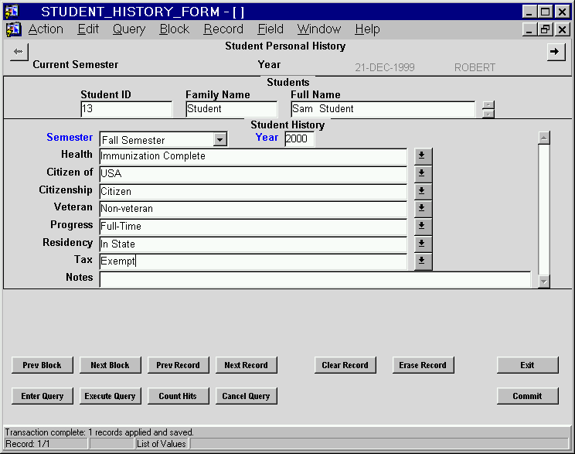Click the Enter Query button

[43, 396]
